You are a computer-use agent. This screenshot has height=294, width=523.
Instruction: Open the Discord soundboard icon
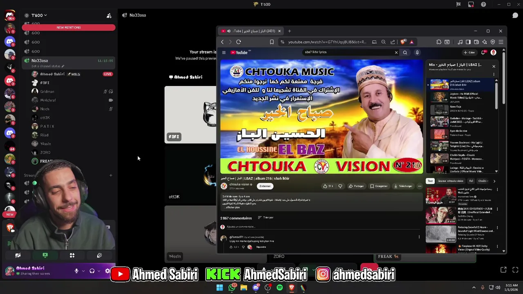coord(99,255)
